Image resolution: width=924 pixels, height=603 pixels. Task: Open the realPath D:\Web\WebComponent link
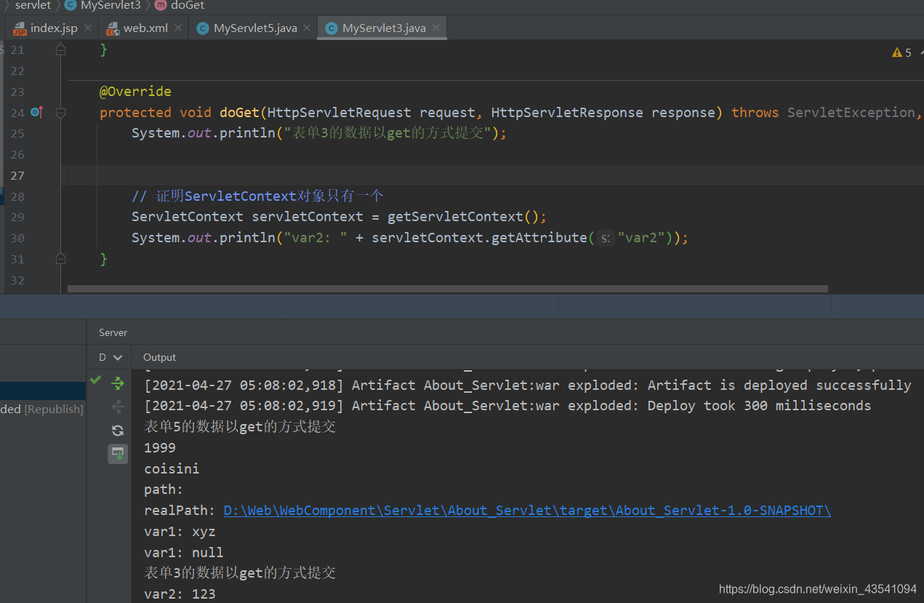(x=527, y=511)
